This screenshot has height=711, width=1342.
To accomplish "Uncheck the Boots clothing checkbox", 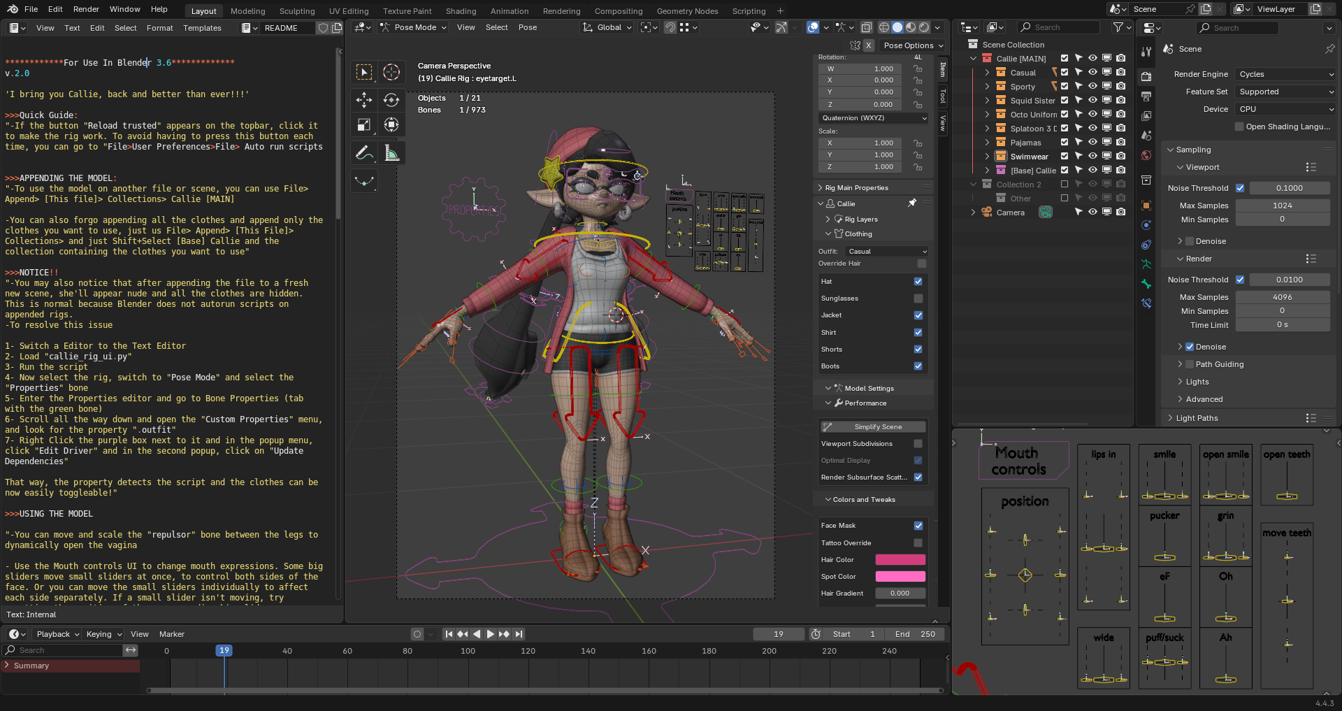I will click(x=918, y=366).
